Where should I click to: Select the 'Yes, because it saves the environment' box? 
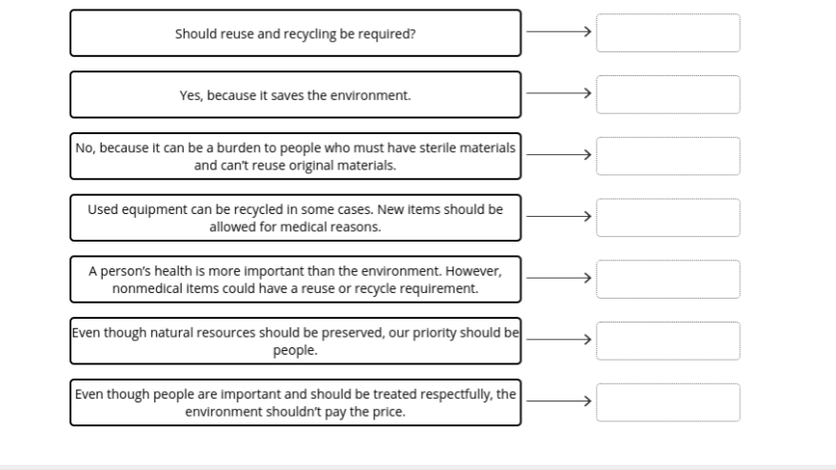pyautogui.click(x=295, y=95)
